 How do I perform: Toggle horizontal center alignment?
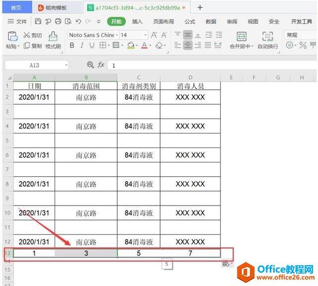188,45
